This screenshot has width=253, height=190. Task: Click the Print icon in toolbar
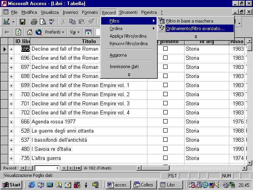(34, 22)
